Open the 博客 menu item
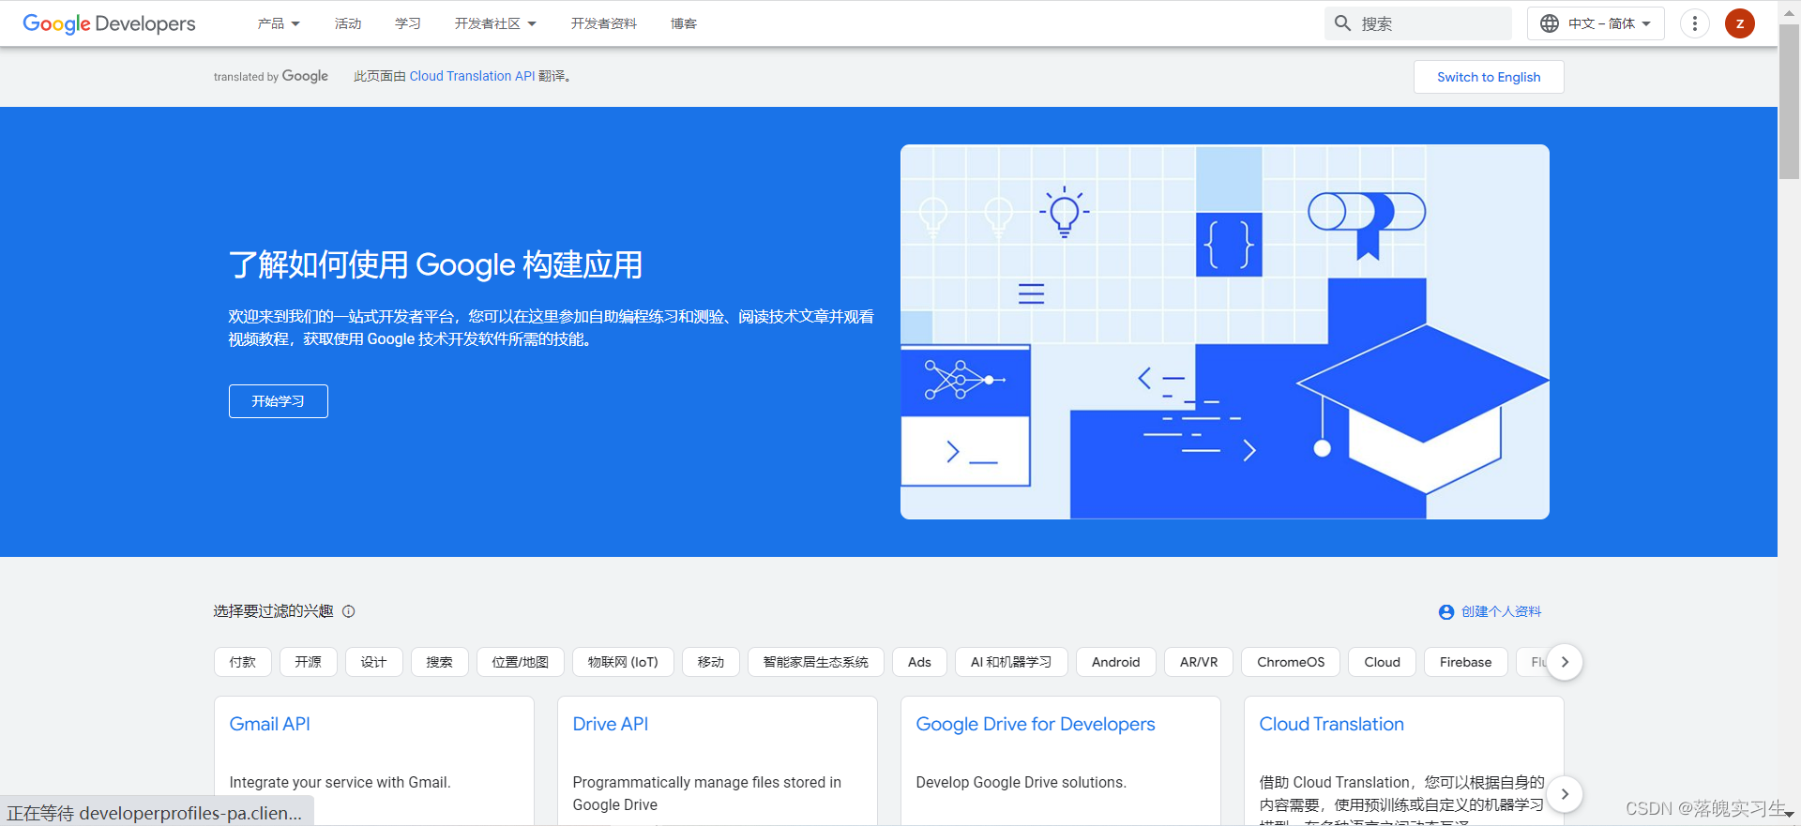1801x826 pixels. tap(684, 23)
